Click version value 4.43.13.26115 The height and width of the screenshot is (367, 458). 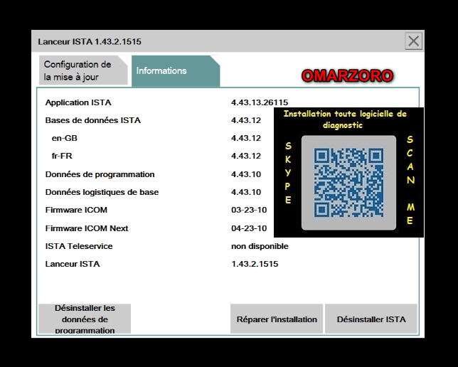[260, 102]
